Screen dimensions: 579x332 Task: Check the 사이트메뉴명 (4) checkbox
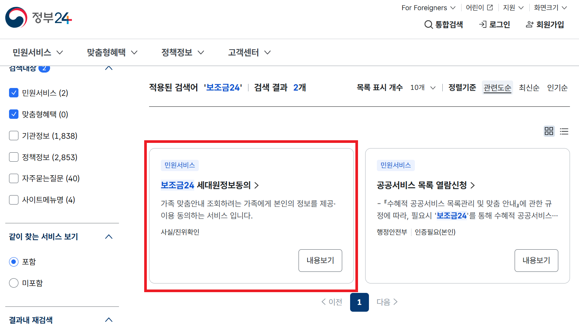(14, 200)
